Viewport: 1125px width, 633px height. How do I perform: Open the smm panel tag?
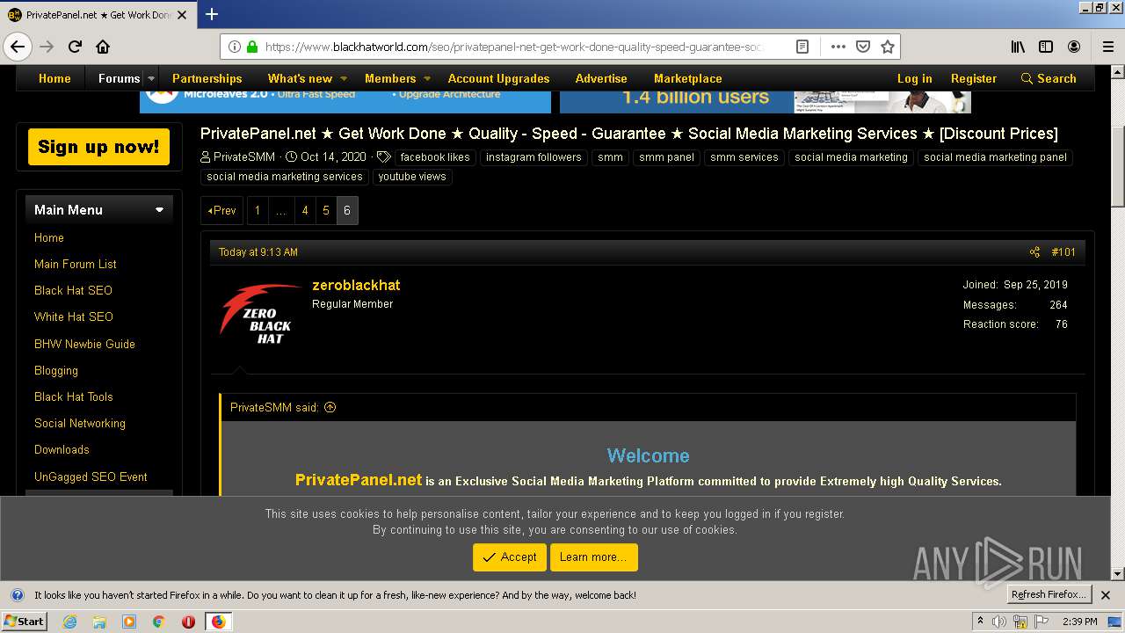pyautogui.click(x=666, y=157)
